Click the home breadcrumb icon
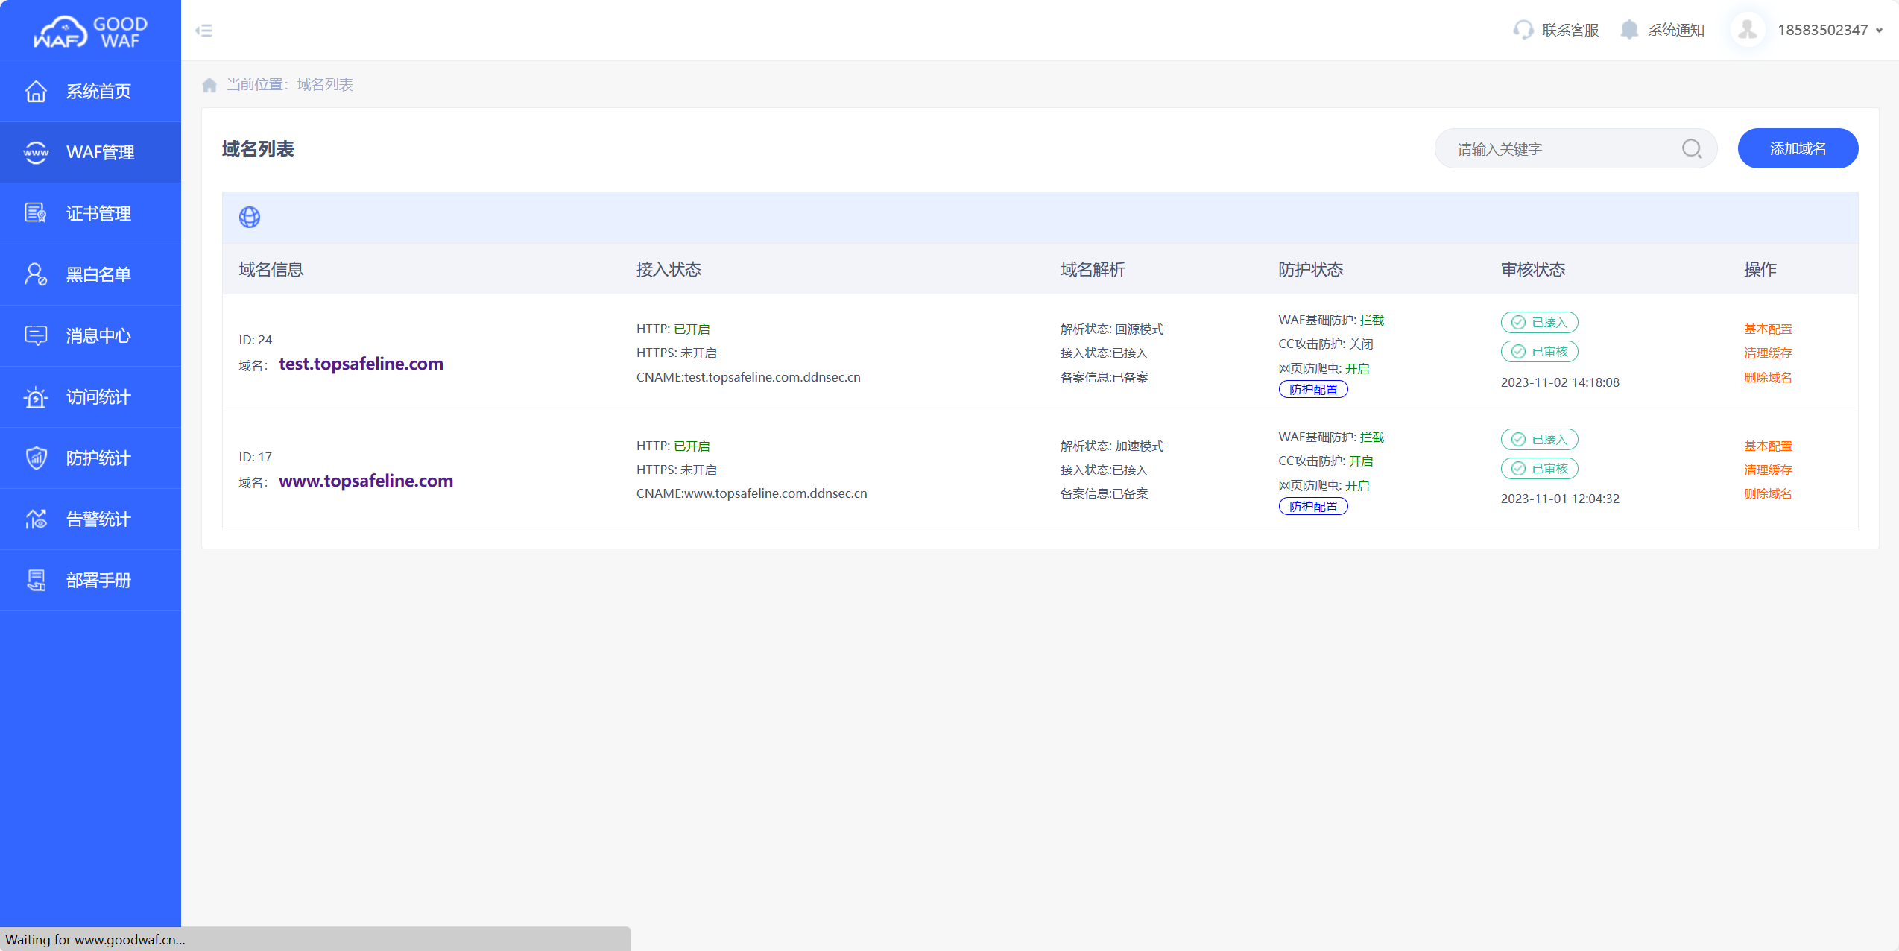Viewport: 1899px width, 951px height. click(209, 85)
